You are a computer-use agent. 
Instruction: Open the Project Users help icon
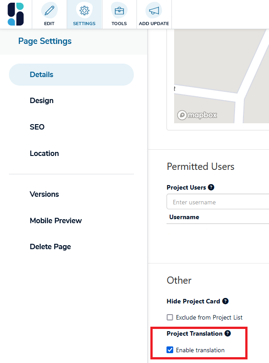pos(211,187)
